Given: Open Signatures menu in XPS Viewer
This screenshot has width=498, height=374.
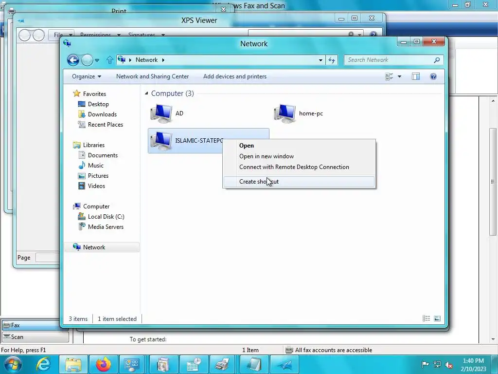Looking at the screenshot, I should (146, 35).
